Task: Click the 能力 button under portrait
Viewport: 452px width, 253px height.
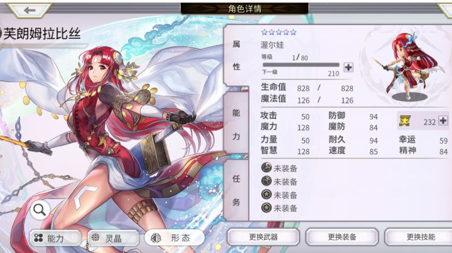Action: [55, 238]
